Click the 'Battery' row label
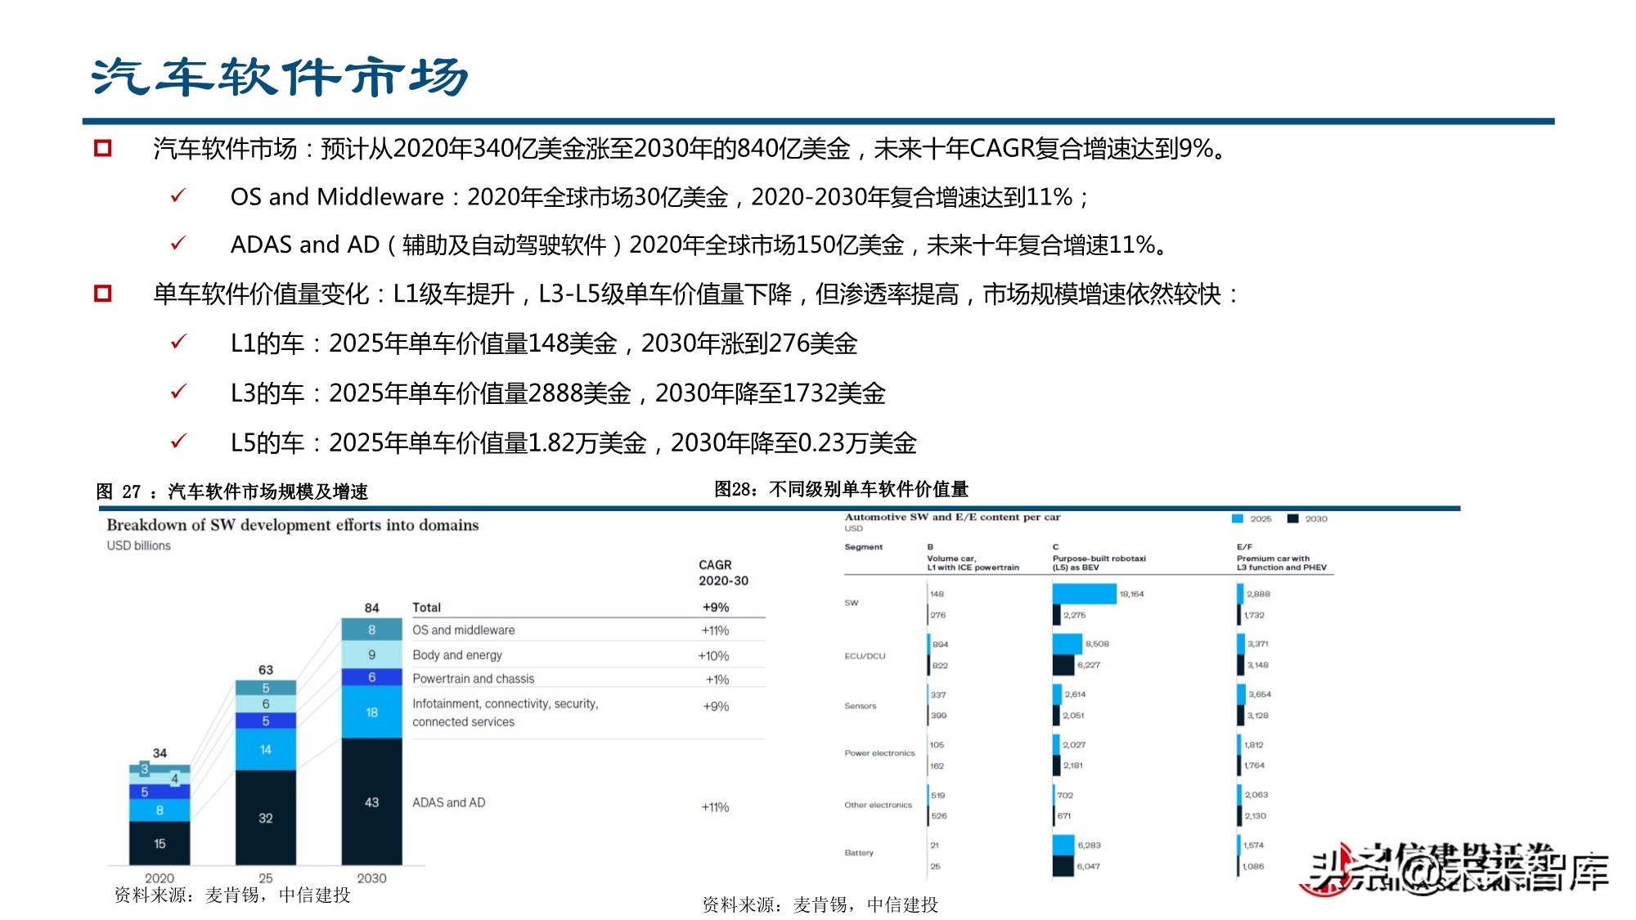The image size is (1636, 920). point(859,852)
